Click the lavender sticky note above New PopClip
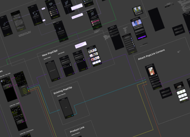 [81, 45]
